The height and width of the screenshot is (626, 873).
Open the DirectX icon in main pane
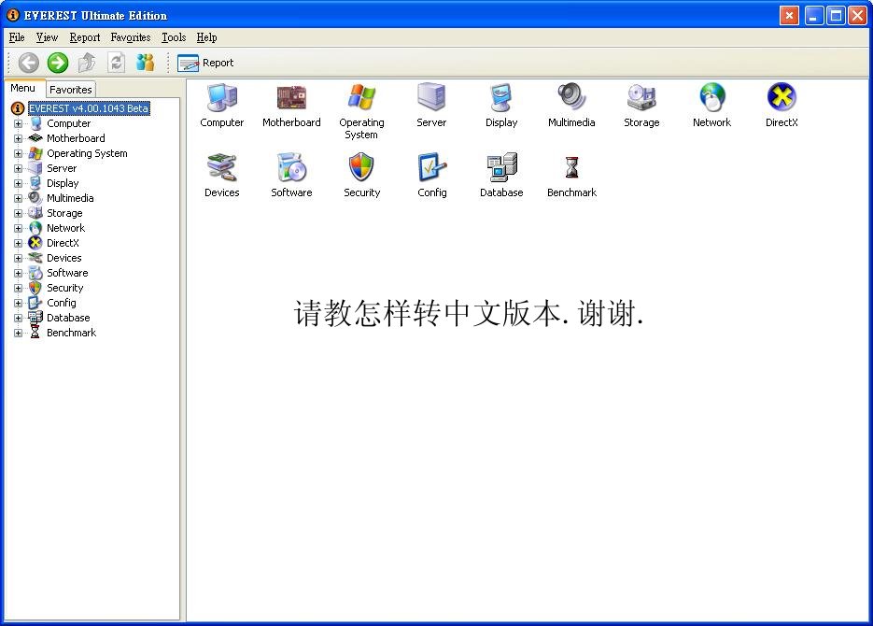(x=781, y=97)
